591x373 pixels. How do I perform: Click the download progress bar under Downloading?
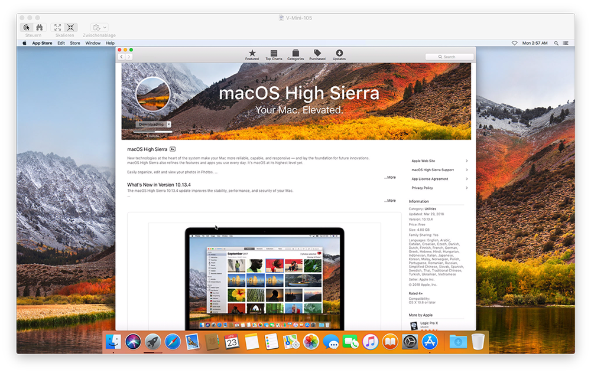point(152,132)
